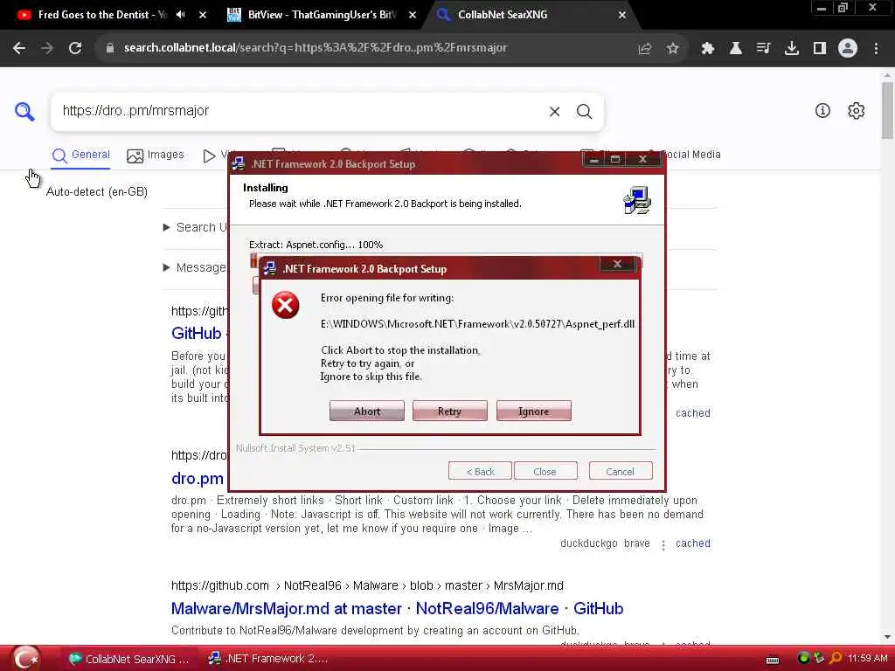The width and height of the screenshot is (895, 671).
Task: Open the Chrome three-dot menu
Action: [x=876, y=49]
